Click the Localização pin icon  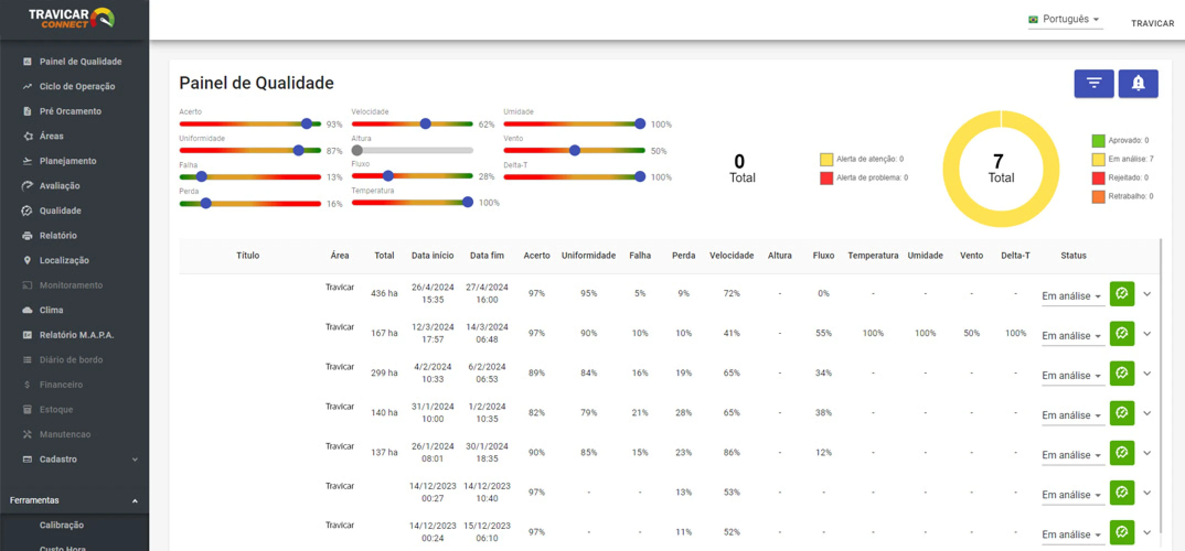click(x=27, y=260)
